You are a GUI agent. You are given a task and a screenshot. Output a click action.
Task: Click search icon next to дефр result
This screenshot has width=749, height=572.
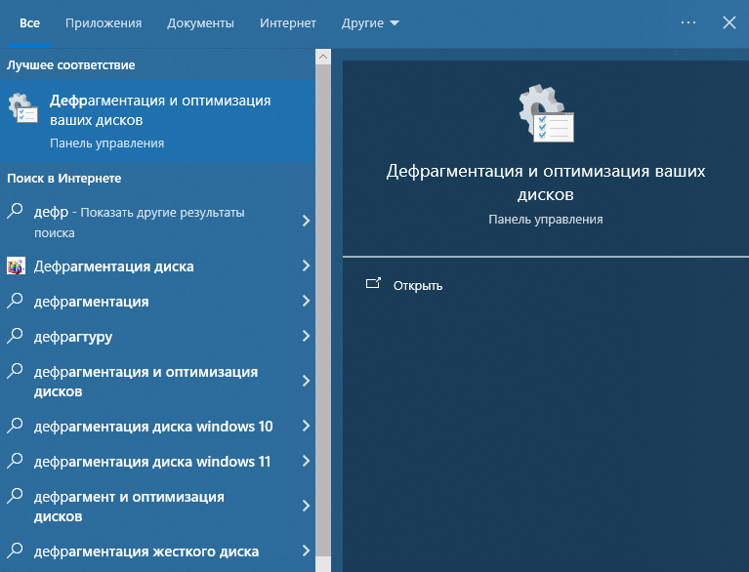click(x=15, y=211)
